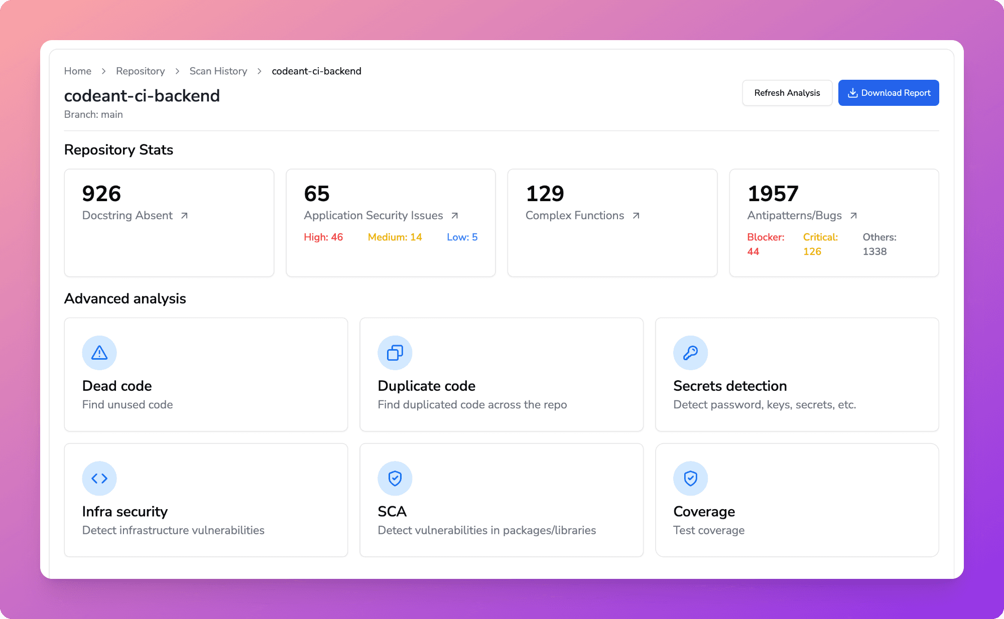Click the Blocker: 44 count label

tap(765, 244)
